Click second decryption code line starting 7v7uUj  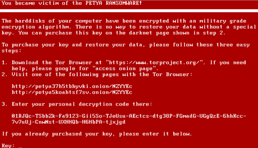point(68,122)
